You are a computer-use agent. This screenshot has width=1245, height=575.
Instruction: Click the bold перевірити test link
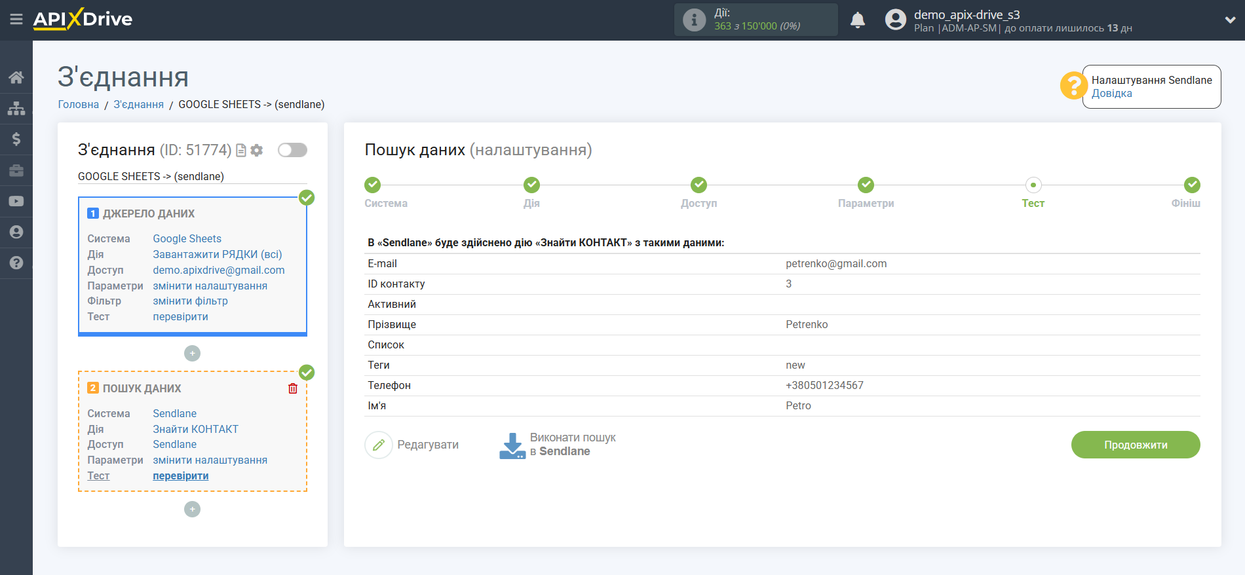pos(181,476)
